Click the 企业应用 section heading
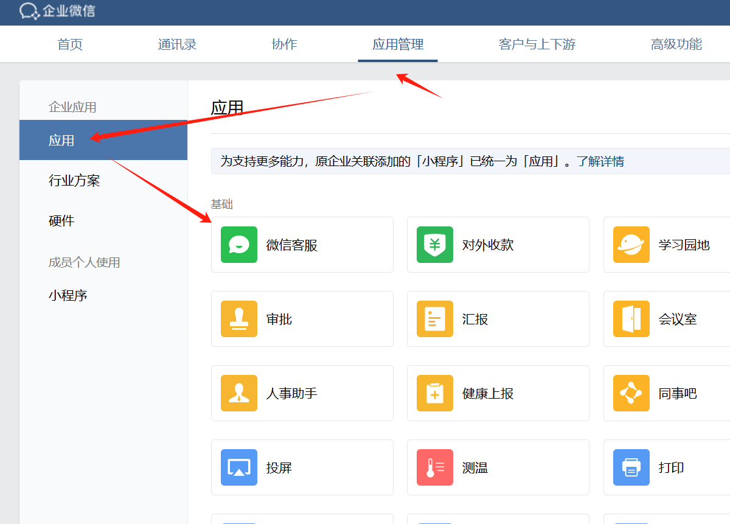This screenshot has width=730, height=524. coord(72,107)
